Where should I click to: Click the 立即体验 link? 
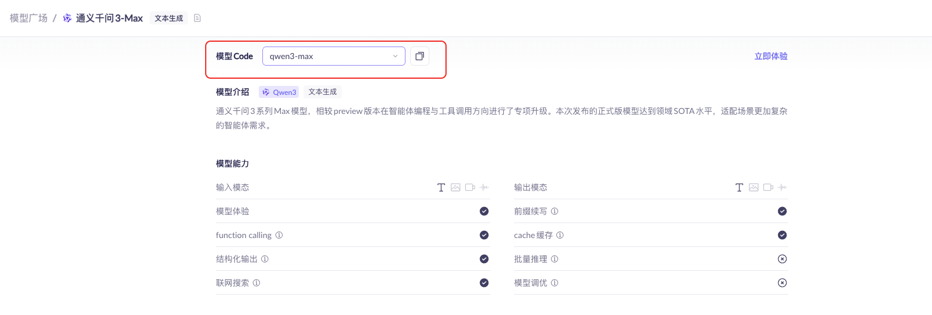[771, 56]
